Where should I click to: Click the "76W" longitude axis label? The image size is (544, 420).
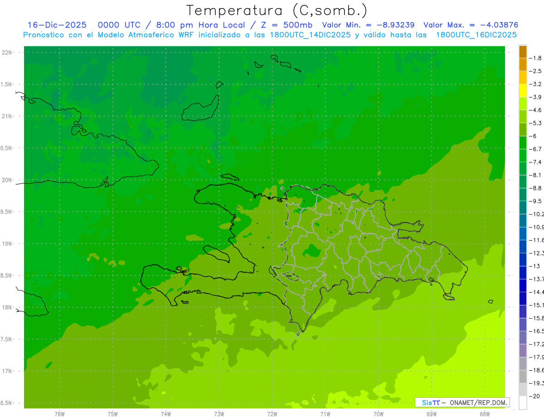tap(59, 414)
